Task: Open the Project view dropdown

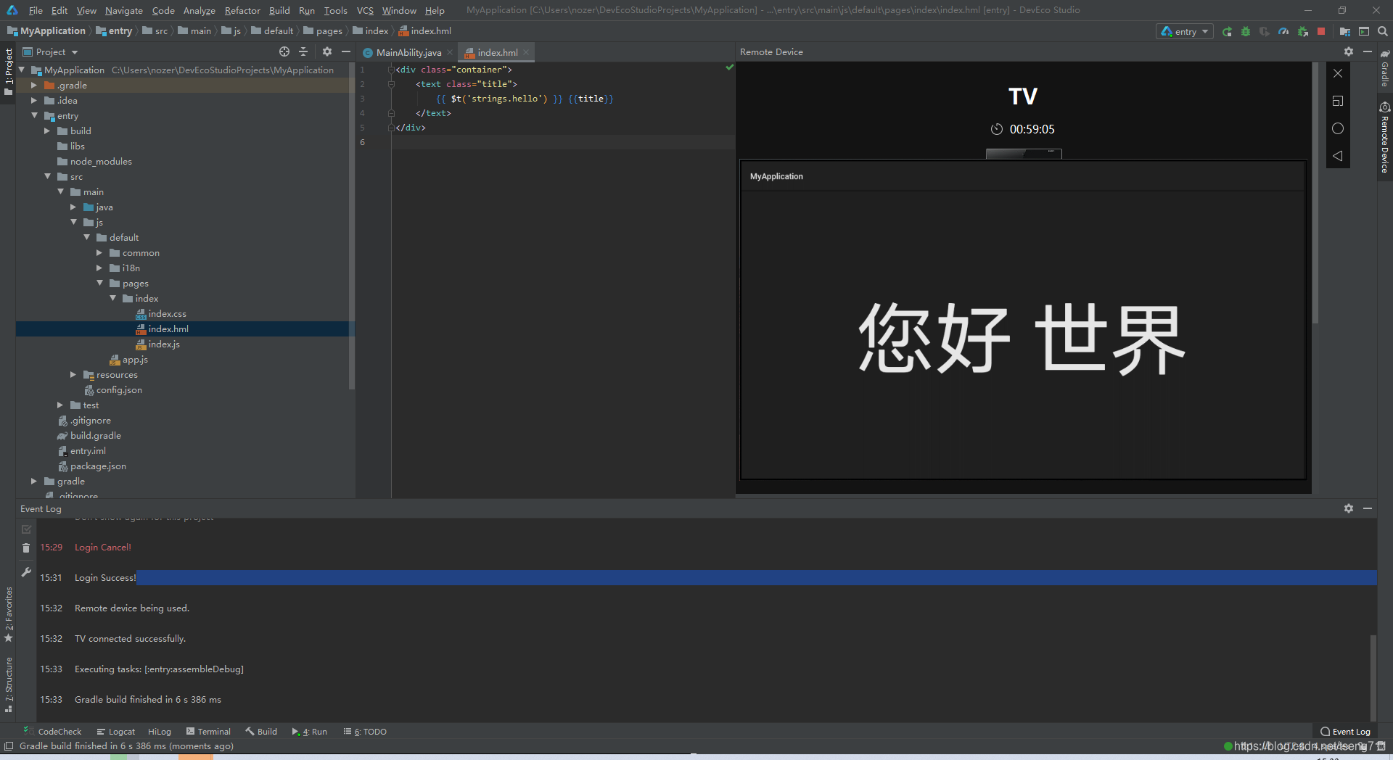Action: [x=50, y=51]
